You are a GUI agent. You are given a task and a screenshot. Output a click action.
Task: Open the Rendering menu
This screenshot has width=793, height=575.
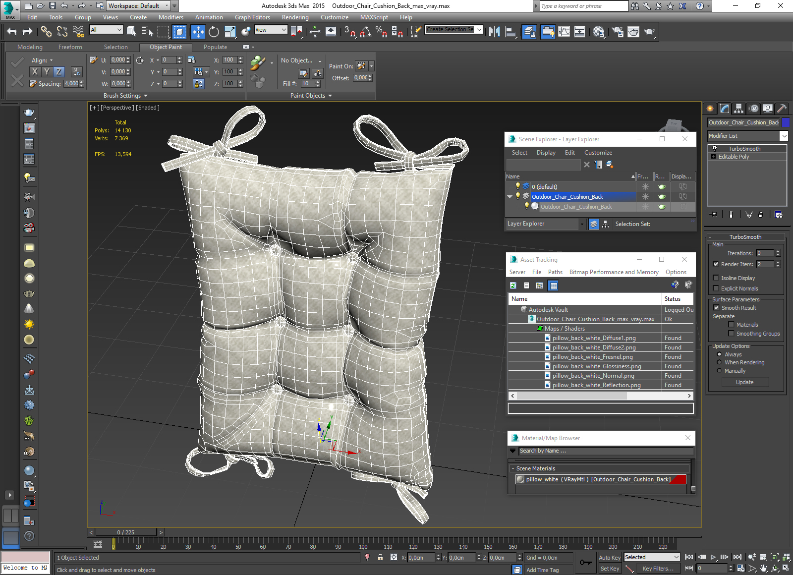click(x=295, y=17)
